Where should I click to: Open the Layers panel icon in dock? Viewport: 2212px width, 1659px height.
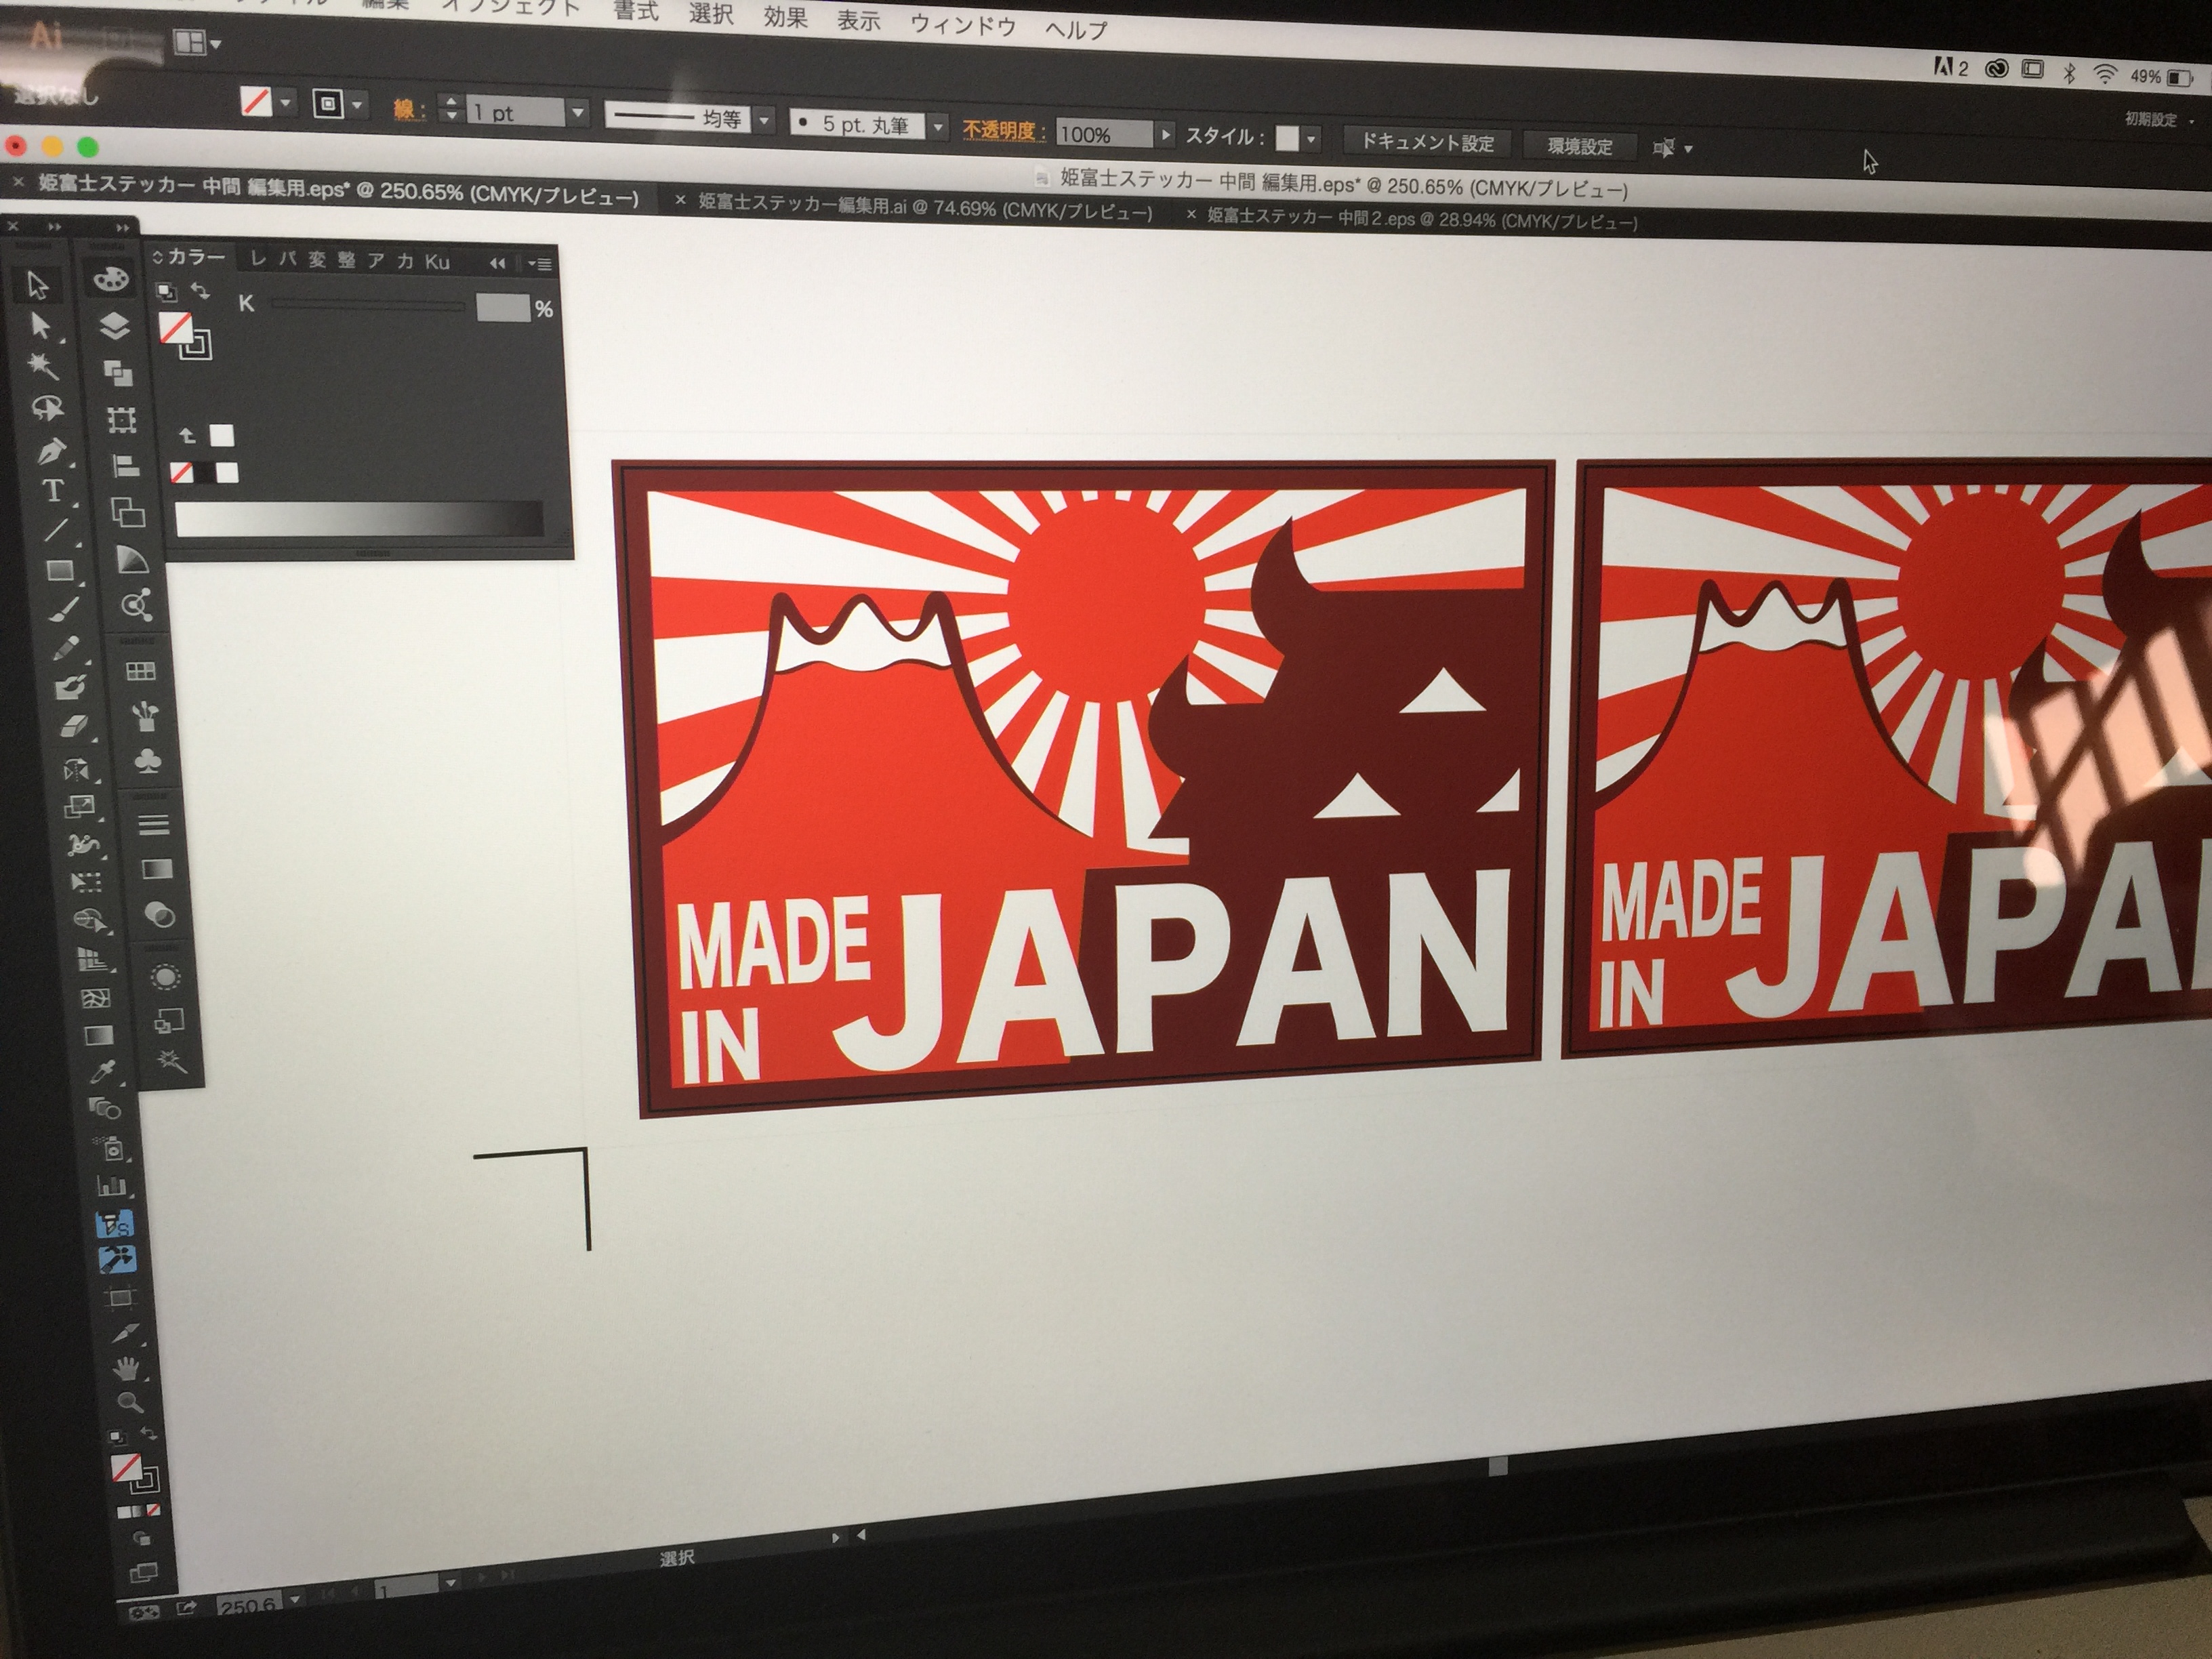click(114, 326)
